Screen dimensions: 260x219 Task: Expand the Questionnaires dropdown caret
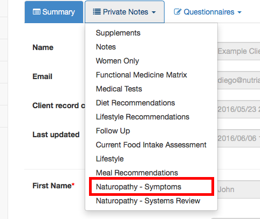[x=240, y=12]
